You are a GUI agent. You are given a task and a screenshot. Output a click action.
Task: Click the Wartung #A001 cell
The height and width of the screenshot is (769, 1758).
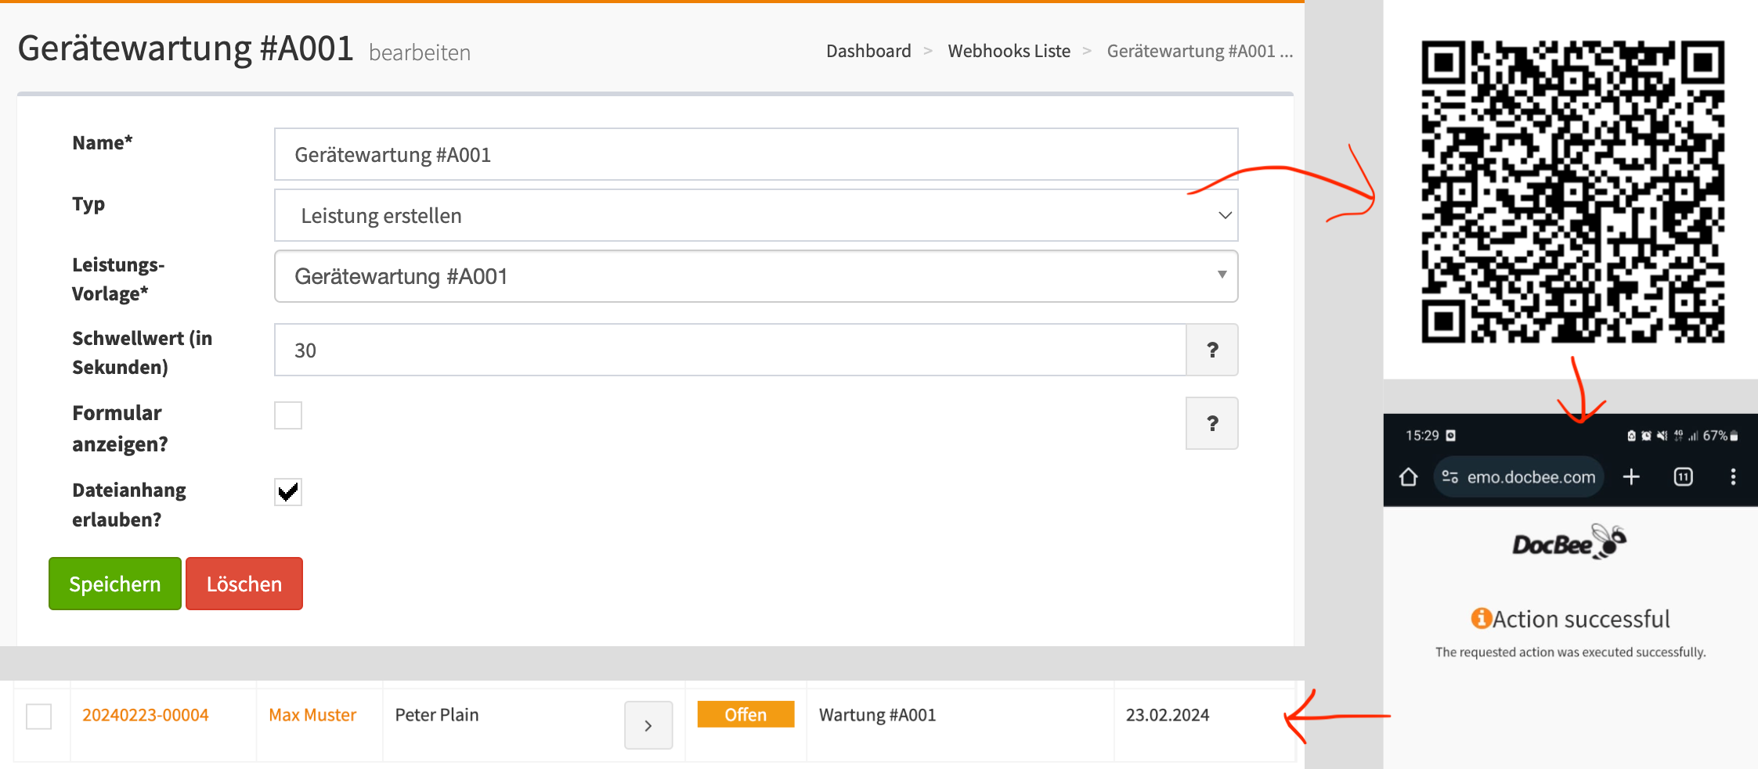[x=877, y=715]
